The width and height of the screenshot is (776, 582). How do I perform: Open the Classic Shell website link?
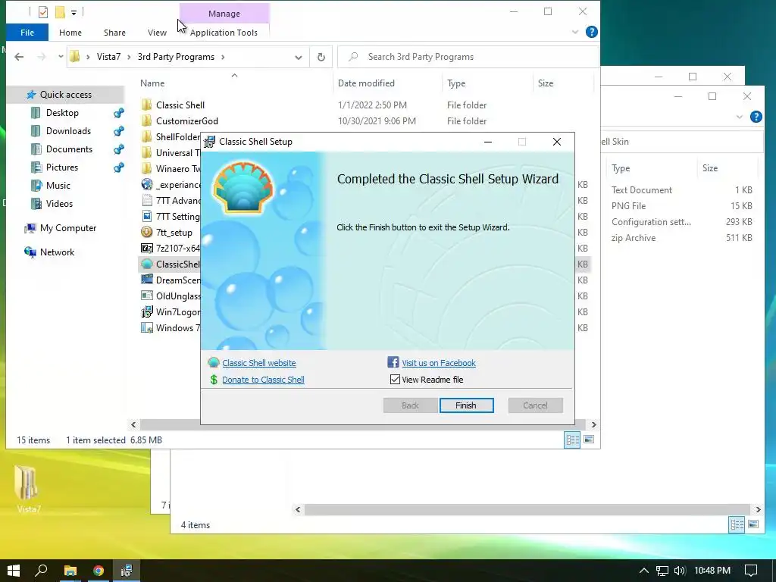259,363
